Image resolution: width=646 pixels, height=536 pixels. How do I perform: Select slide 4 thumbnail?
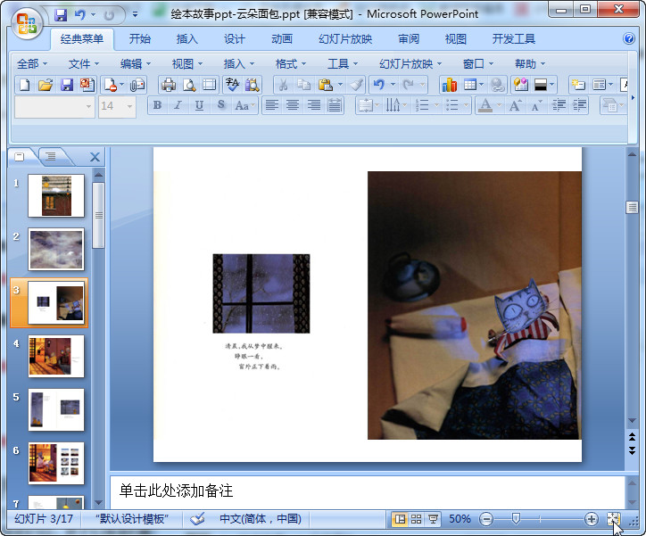(56, 356)
